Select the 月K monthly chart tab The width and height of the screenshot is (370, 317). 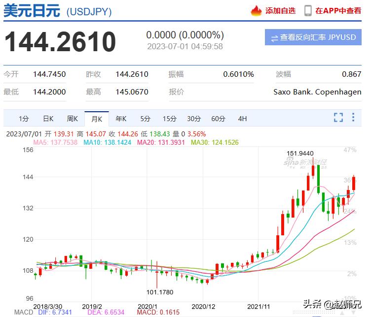pos(96,119)
